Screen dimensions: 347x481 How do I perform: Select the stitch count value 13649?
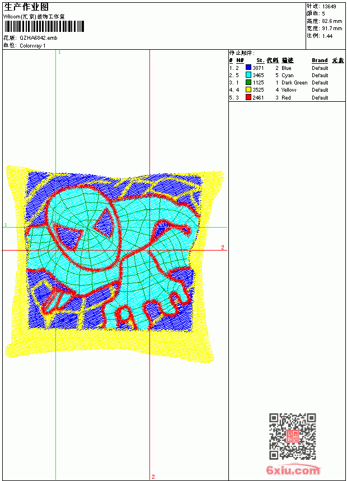(x=329, y=7)
